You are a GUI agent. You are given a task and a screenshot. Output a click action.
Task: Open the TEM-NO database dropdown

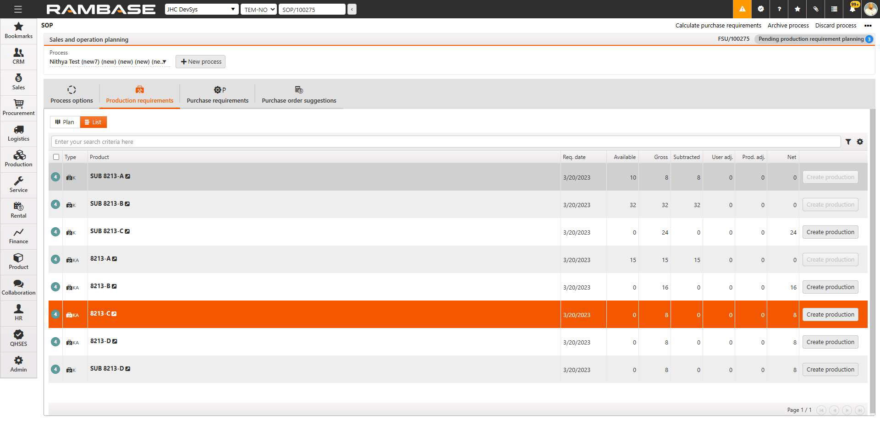(x=259, y=9)
